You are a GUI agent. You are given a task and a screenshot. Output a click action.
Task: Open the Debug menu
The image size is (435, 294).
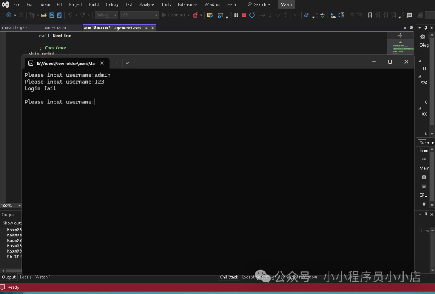pyautogui.click(x=112, y=4)
